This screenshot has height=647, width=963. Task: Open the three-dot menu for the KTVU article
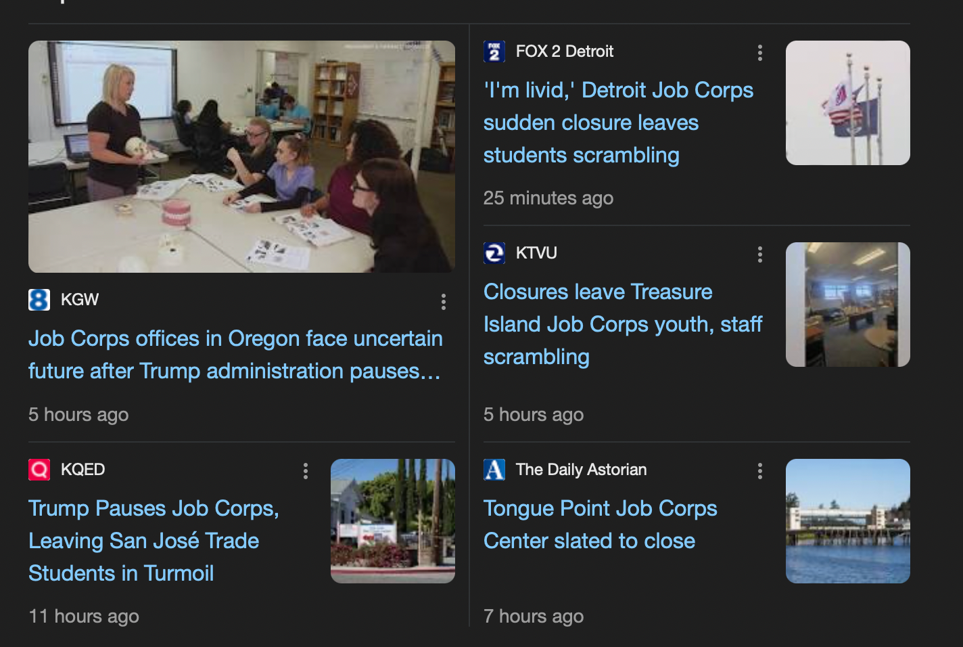760,254
